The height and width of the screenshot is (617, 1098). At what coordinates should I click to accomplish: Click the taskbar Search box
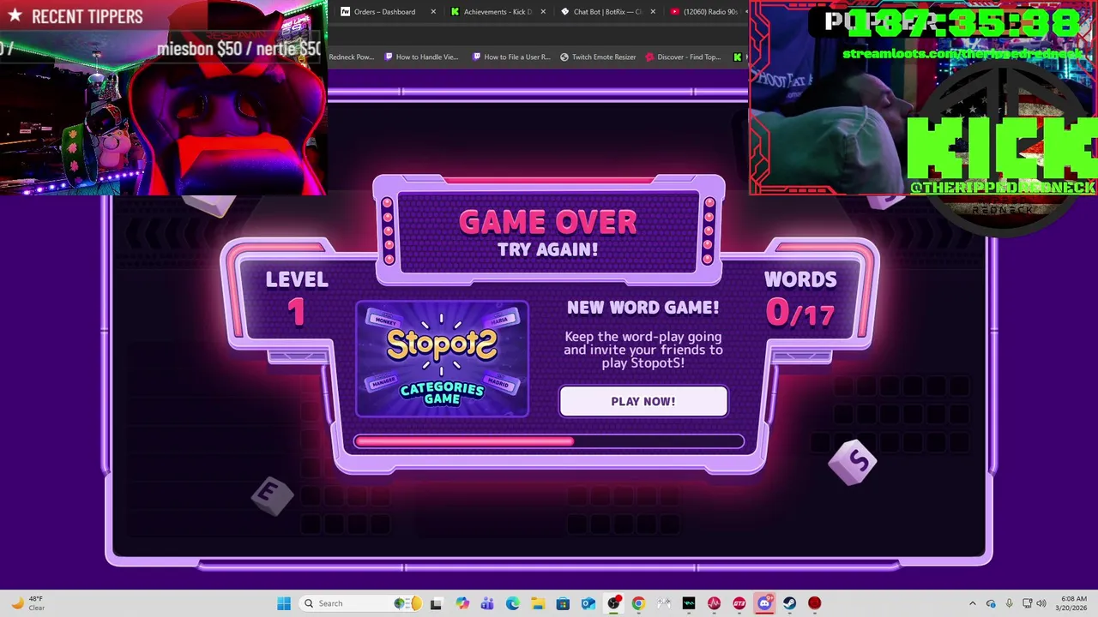coord(360,603)
